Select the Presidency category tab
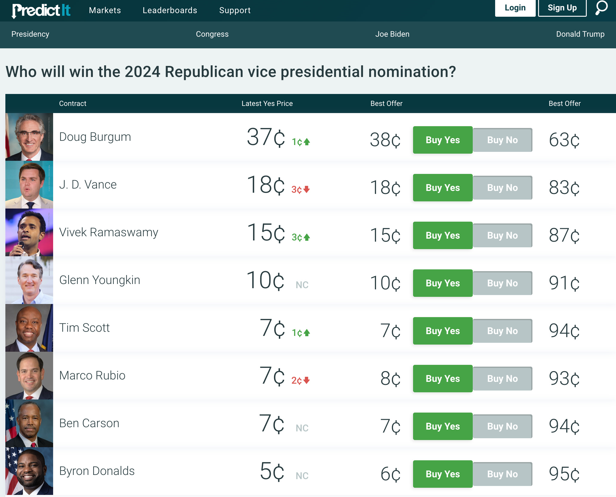Image resolution: width=616 pixels, height=497 pixels. 30,34
